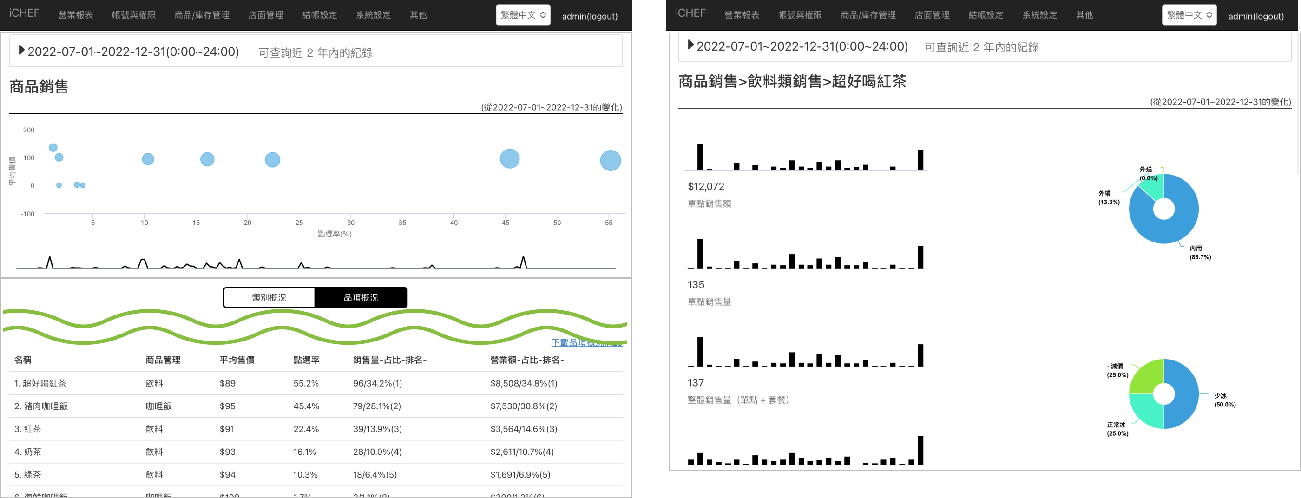Expand the date range triangle in the left panel
The image size is (1301, 498).
coord(21,50)
